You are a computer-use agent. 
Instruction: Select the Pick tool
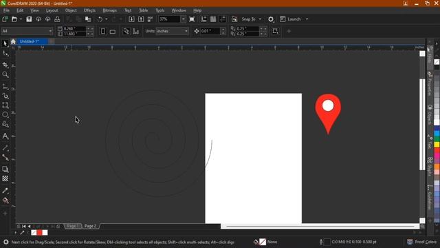tap(5, 43)
